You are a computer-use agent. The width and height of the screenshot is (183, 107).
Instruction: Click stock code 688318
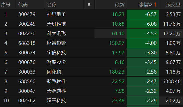click(x=27, y=43)
